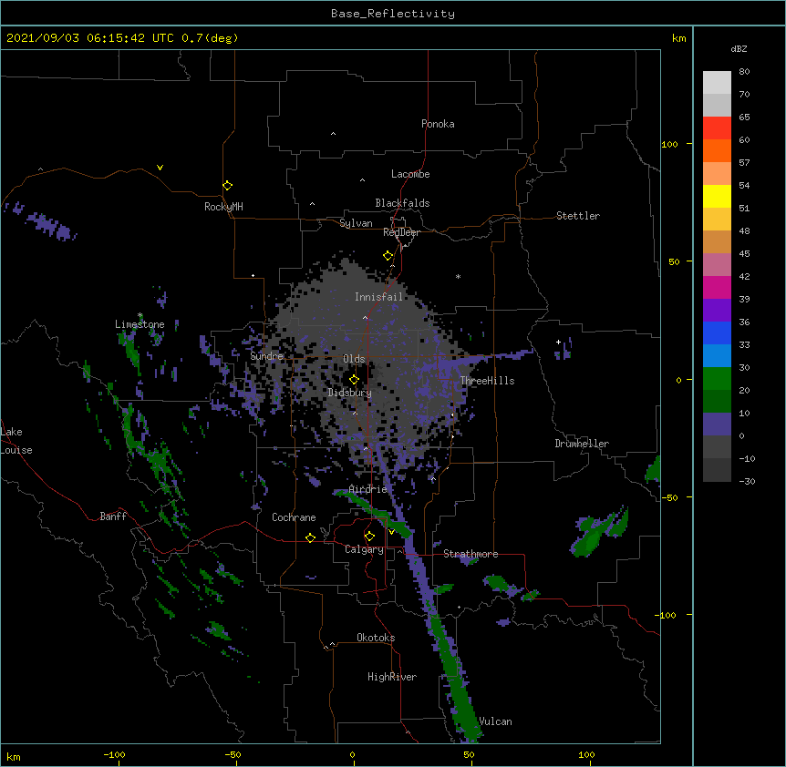Image resolution: width=786 pixels, height=767 pixels.
Task: Click the Strathmore label
Action: 471,554
